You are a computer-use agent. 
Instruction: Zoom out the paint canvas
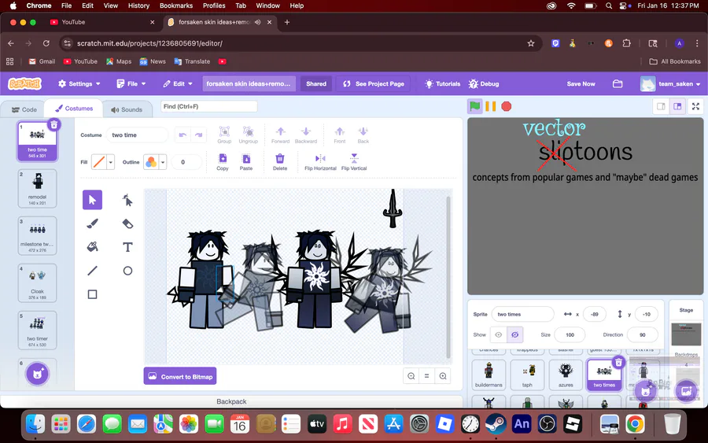tap(411, 376)
